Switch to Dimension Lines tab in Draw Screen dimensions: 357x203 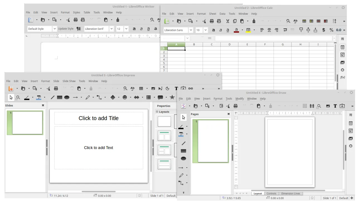(x=291, y=193)
